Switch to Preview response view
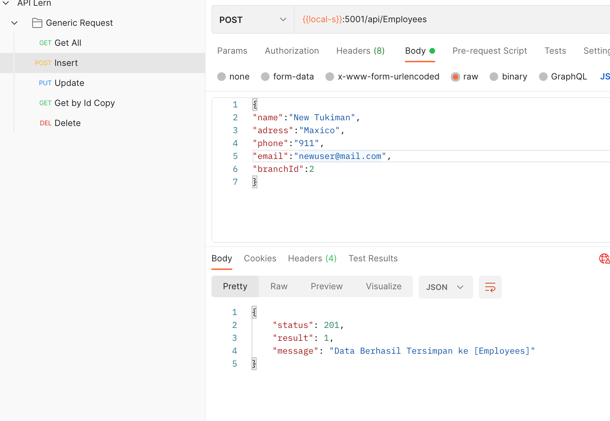This screenshot has height=421, width=610. 327,286
